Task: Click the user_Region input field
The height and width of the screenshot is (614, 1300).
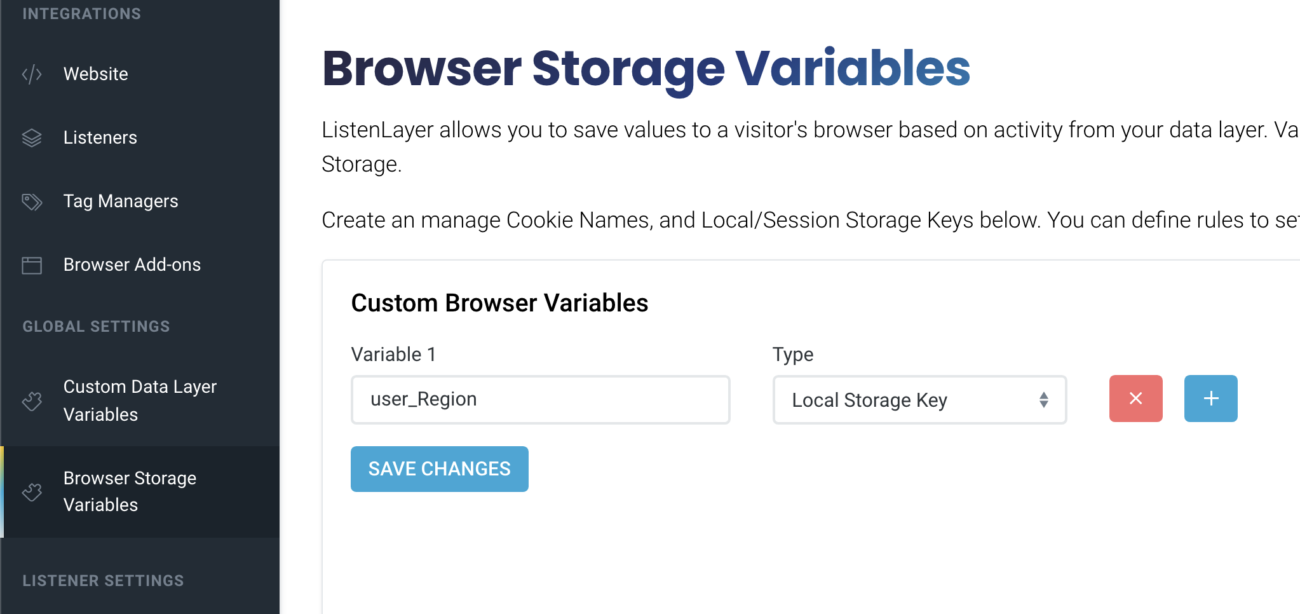Action: point(539,399)
